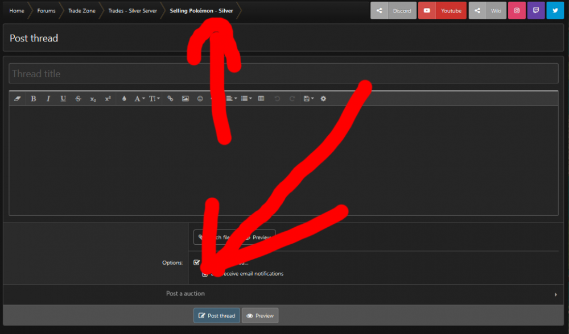Click the underline formatting icon

tap(63, 99)
